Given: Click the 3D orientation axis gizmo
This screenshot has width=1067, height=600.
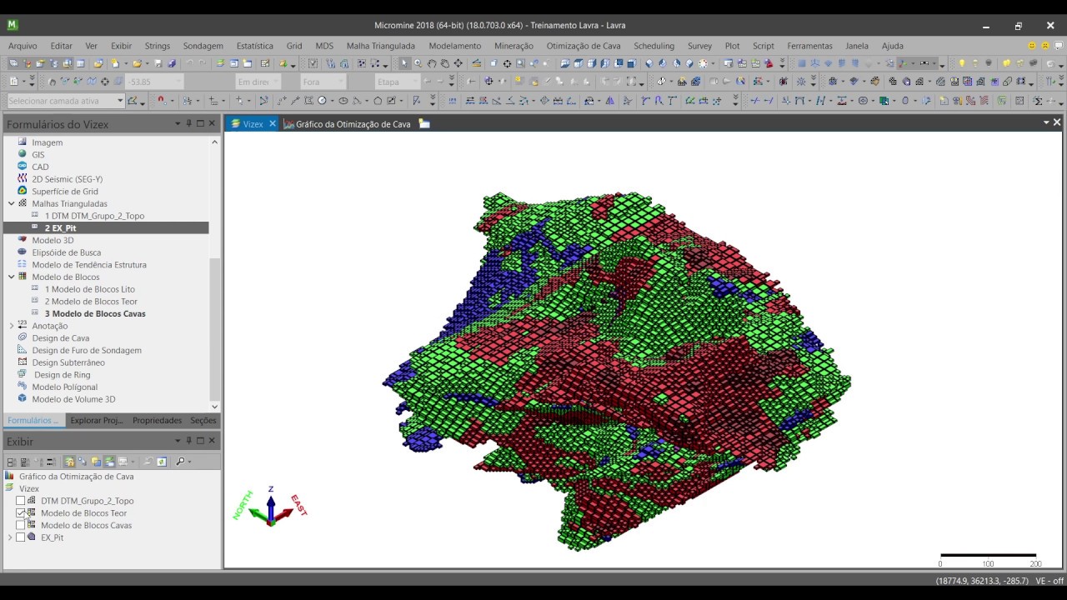Looking at the screenshot, I should (271, 507).
